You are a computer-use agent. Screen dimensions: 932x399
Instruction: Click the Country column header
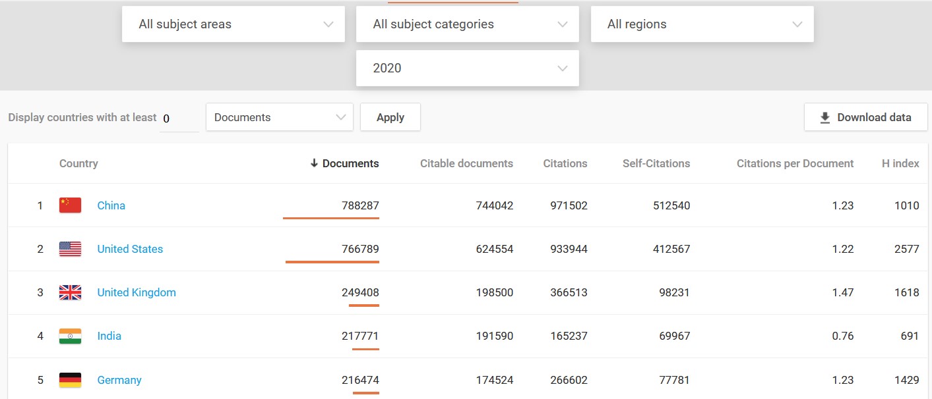pos(78,163)
